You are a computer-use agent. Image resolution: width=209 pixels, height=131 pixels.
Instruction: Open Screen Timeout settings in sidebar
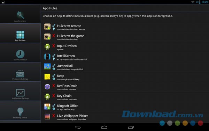click(20, 52)
